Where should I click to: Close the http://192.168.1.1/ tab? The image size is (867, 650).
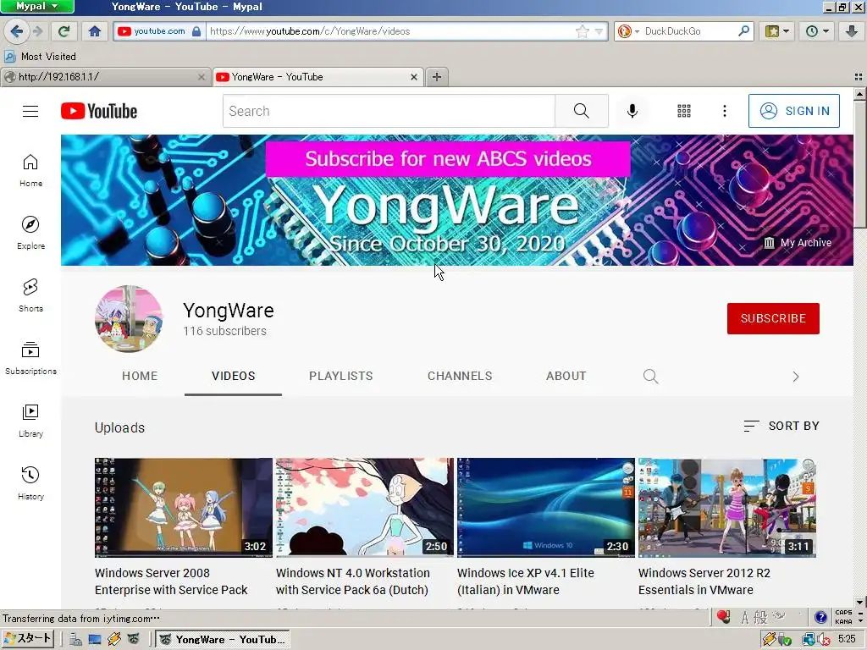tap(202, 77)
